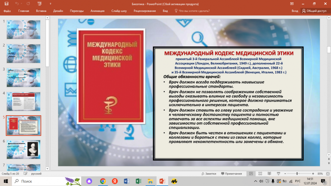Click the spell check icon in status bar
This screenshot has width=331, height=186.
[x=25, y=173]
